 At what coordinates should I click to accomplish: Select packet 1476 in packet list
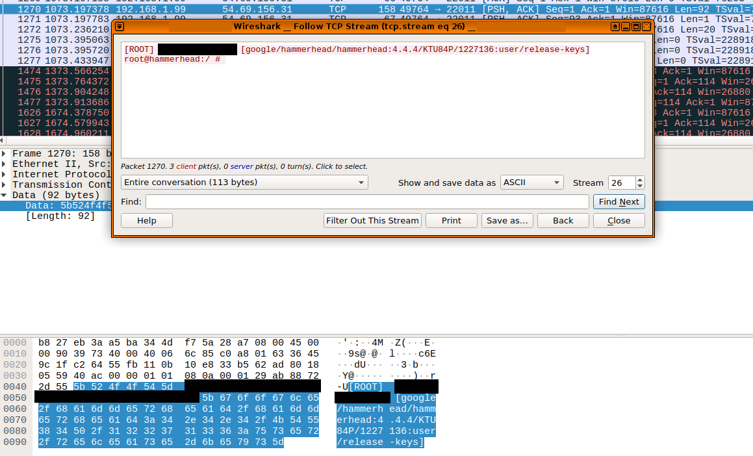pos(56,92)
